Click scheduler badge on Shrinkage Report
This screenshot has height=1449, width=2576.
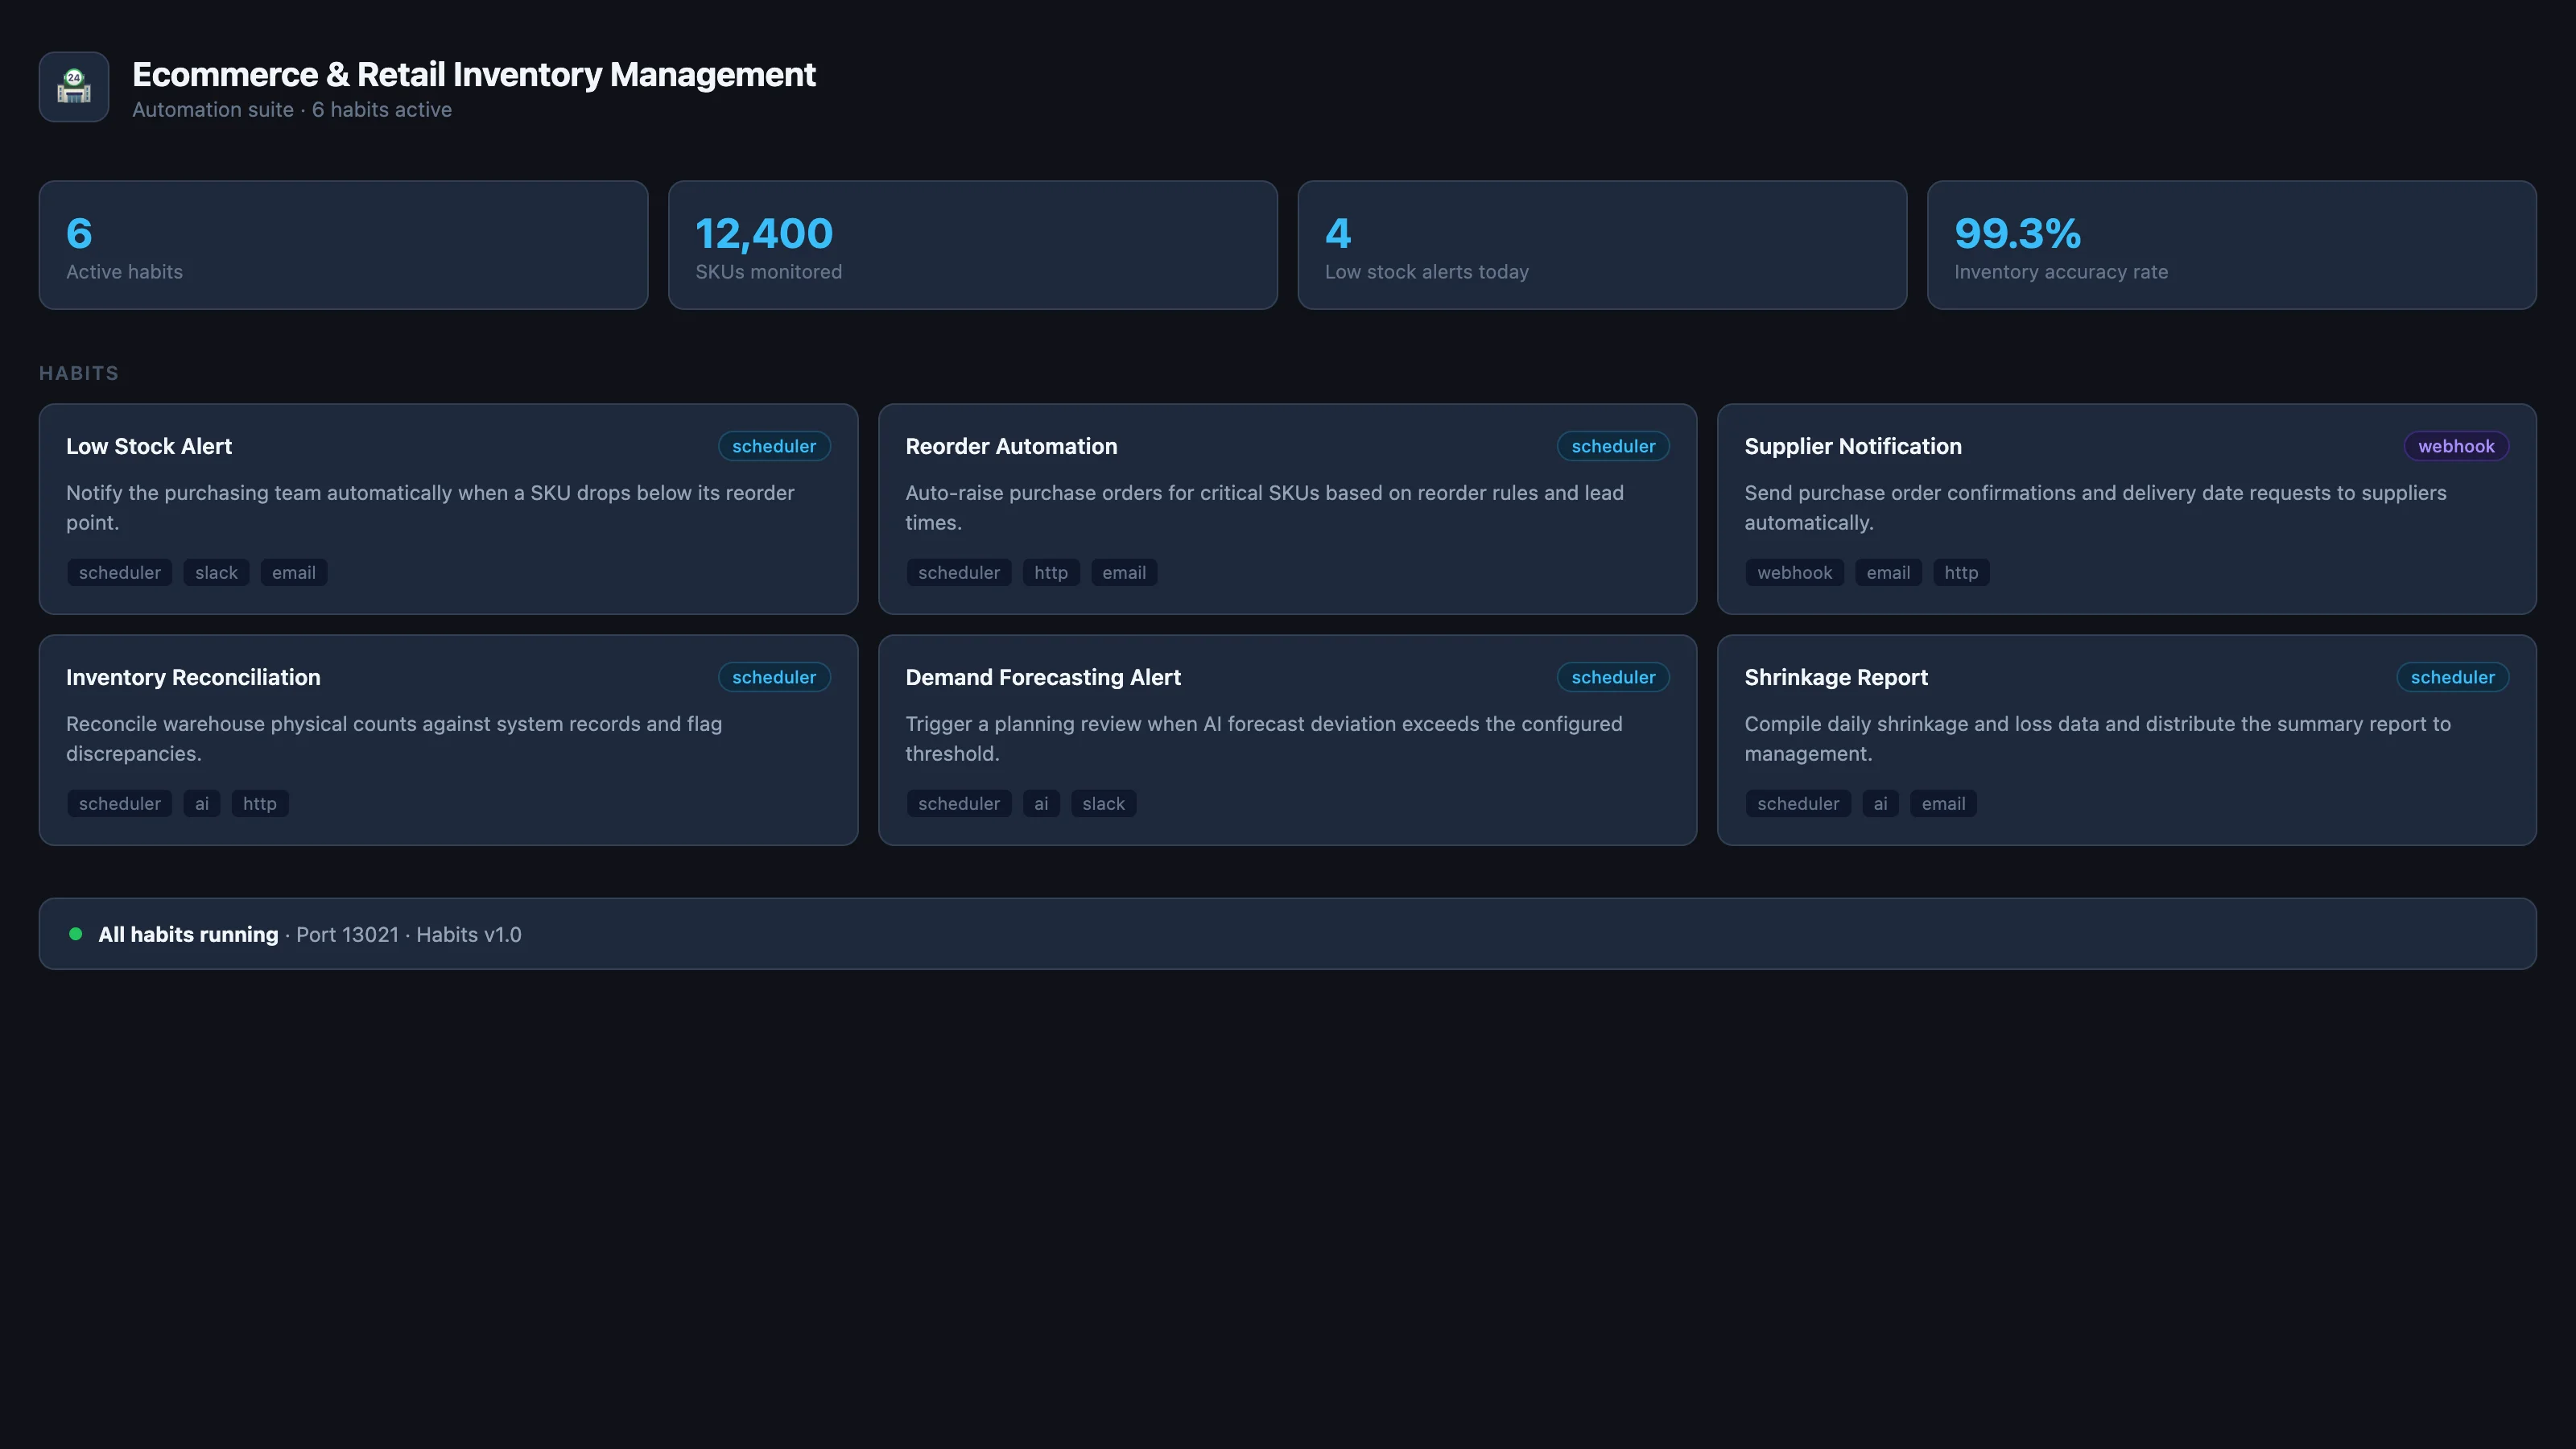tap(2452, 677)
